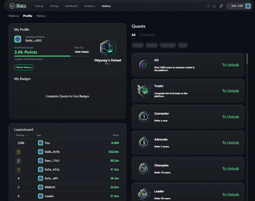Go to the Analytics page
The height and width of the screenshot is (201, 255).
(x=90, y=6)
